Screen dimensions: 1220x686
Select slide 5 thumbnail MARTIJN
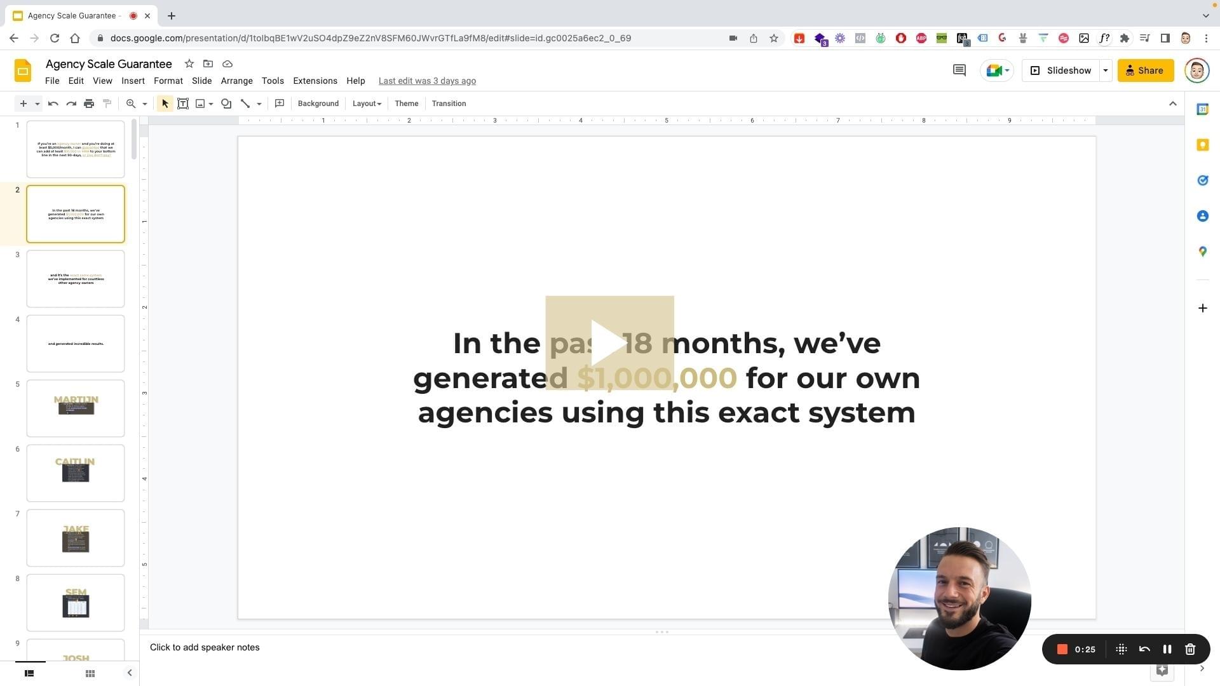tap(76, 408)
